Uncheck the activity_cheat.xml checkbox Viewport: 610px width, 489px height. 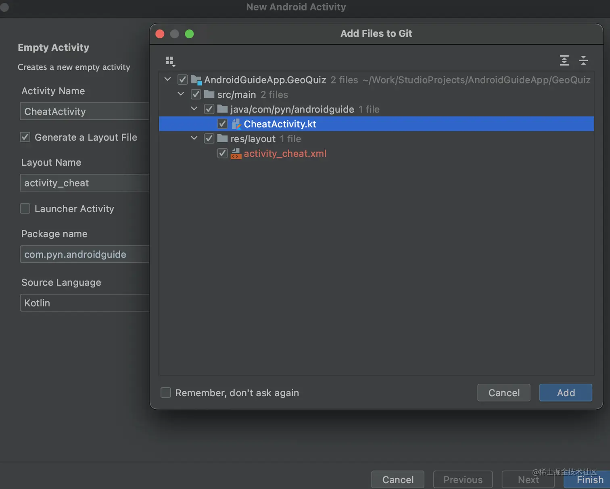[x=222, y=153]
